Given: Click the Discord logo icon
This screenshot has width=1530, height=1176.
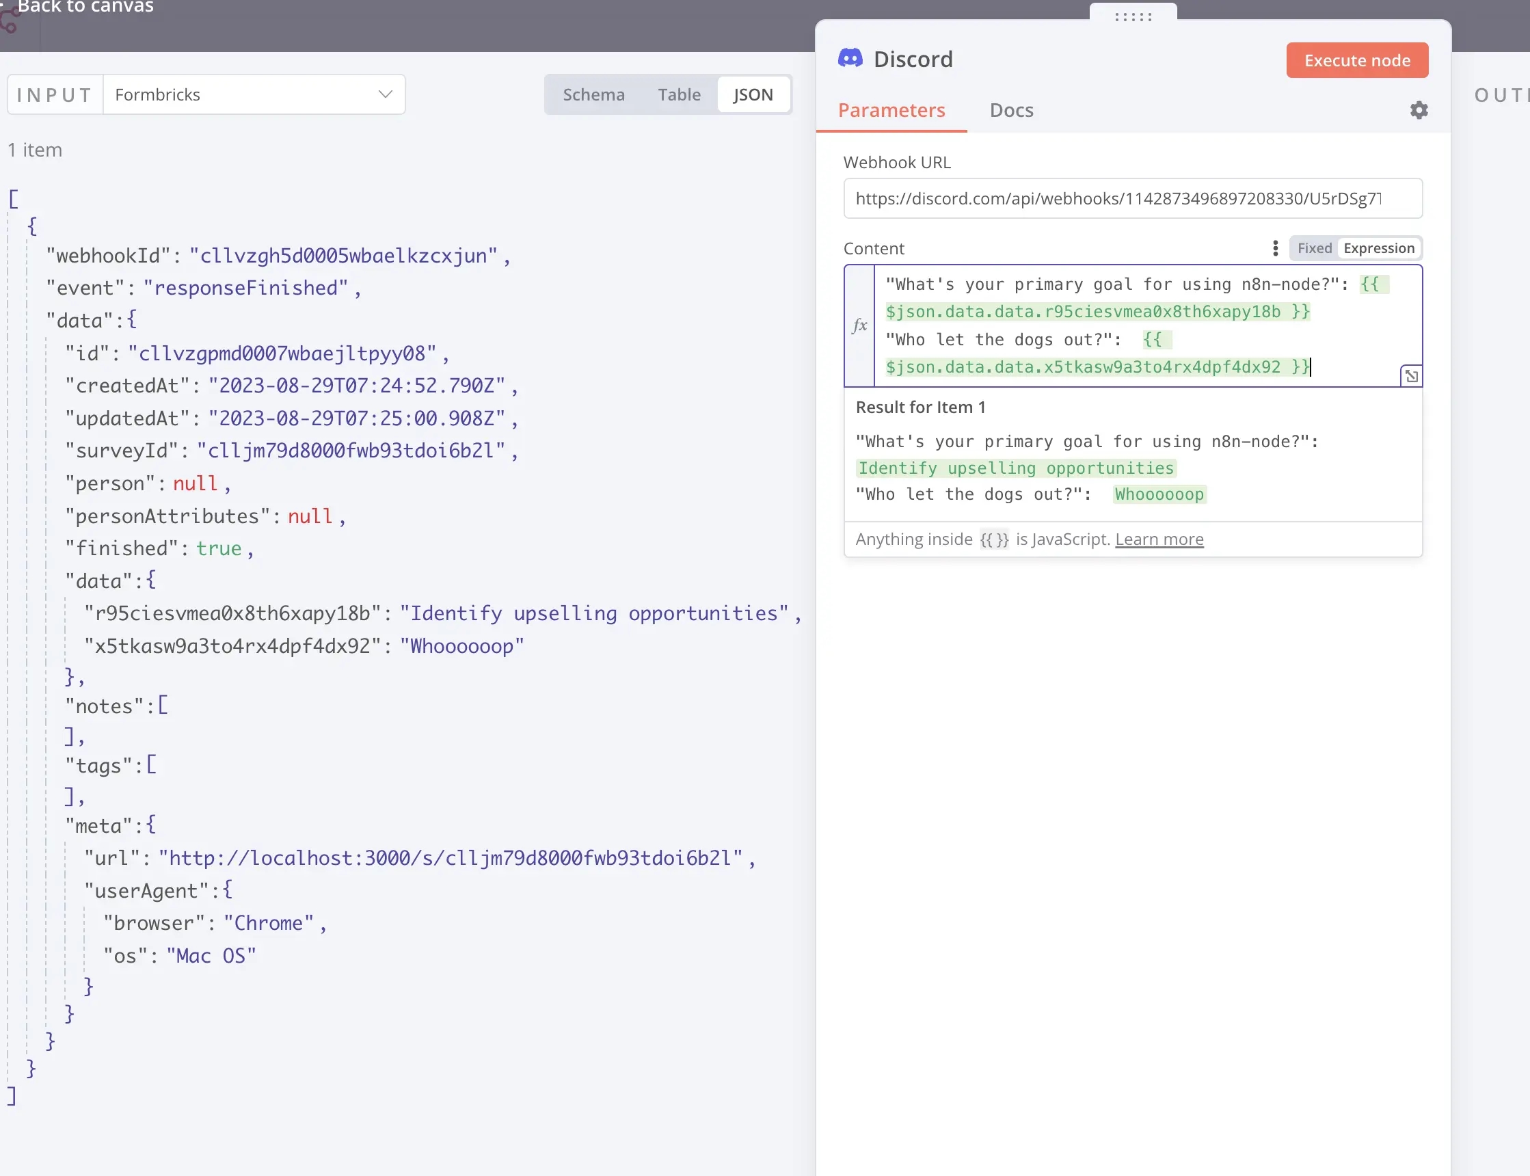Looking at the screenshot, I should (850, 58).
